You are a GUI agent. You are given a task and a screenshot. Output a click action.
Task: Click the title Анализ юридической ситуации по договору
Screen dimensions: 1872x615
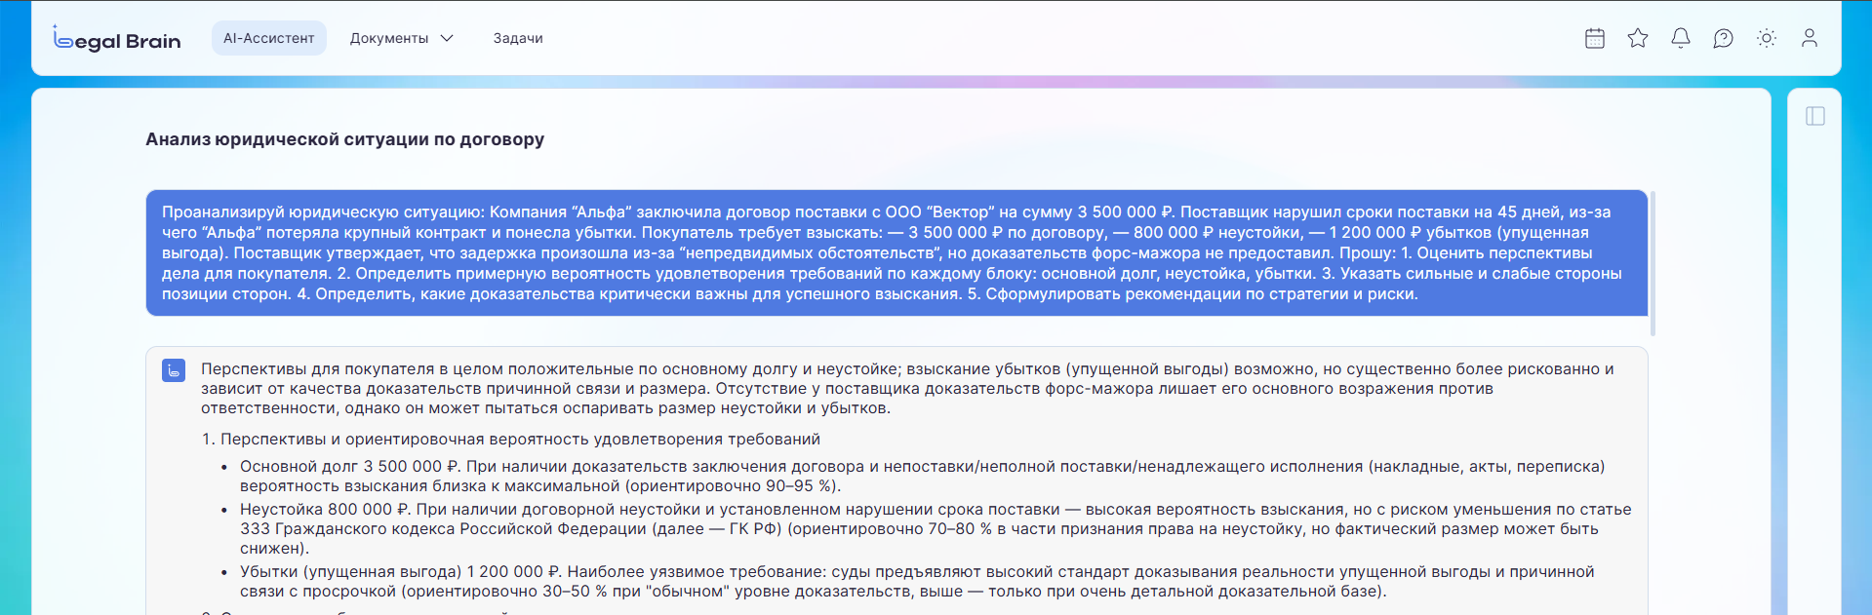coord(344,139)
